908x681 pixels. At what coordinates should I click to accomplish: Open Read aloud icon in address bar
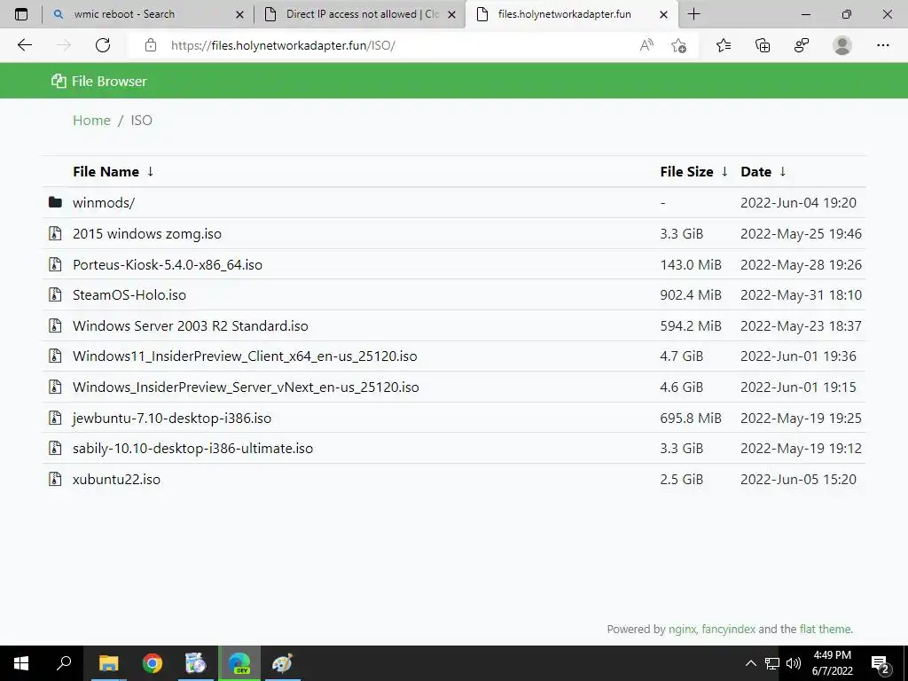click(646, 45)
